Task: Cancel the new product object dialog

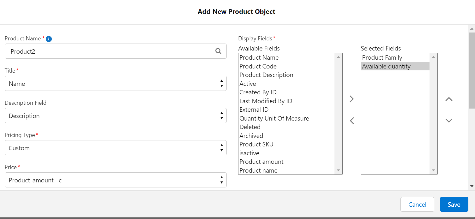Action: (x=417, y=204)
